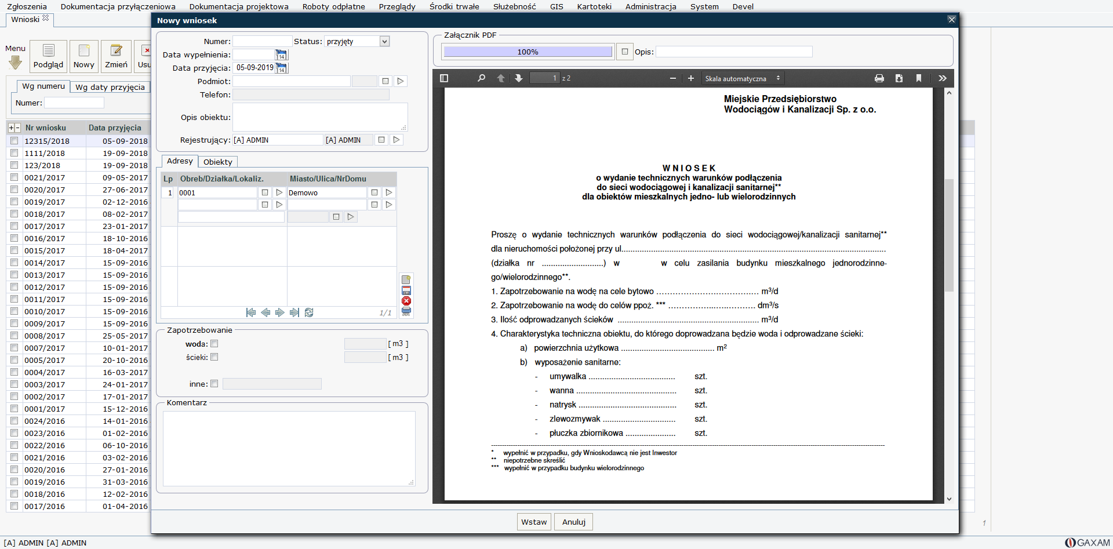Select the Adresy tab
1113x549 pixels.
(180, 161)
